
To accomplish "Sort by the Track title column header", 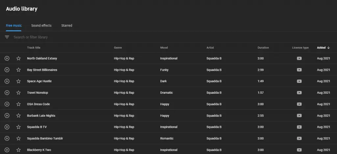I will click(34, 48).
